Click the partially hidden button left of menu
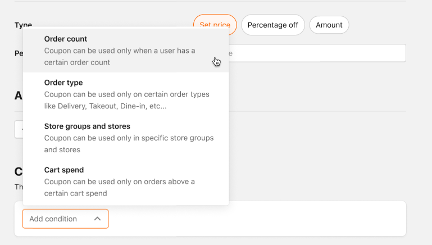Image resolution: width=432 pixels, height=245 pixels. click(x=19, y=129)
